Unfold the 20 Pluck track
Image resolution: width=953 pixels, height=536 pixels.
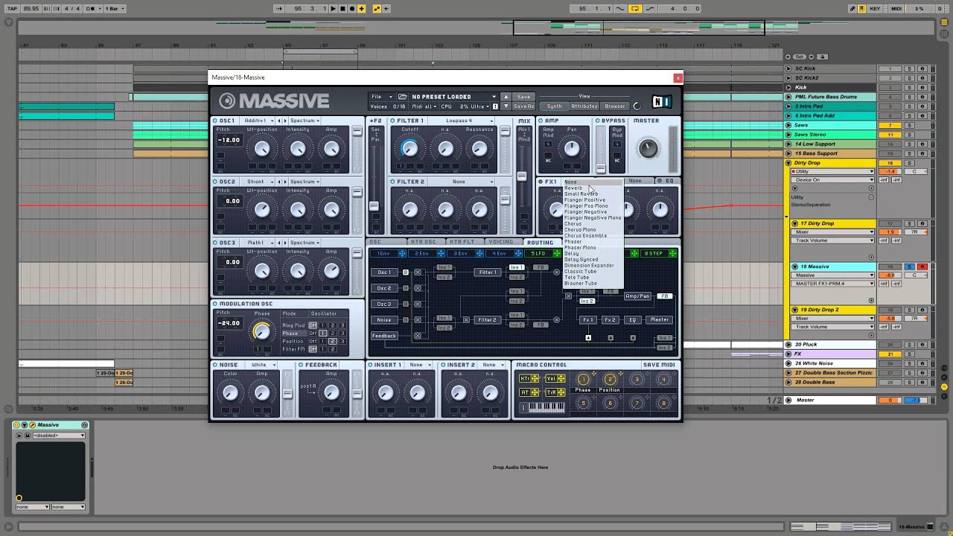tap(789, 345)
